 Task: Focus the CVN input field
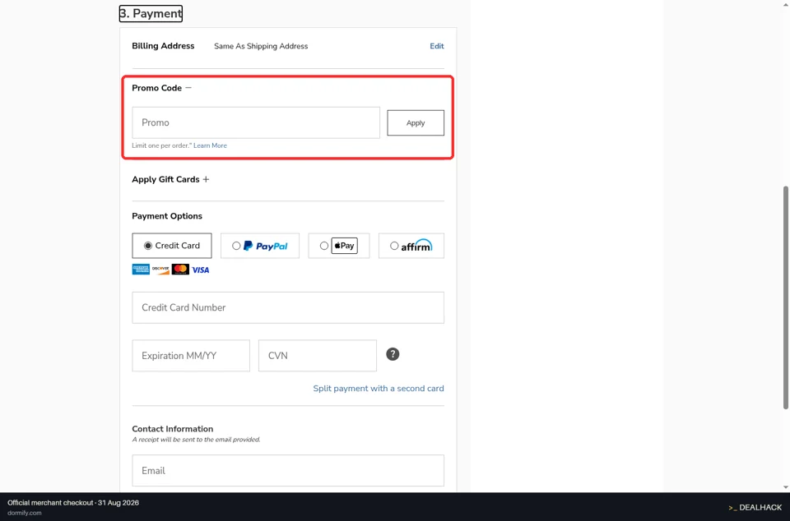[318, 356]
